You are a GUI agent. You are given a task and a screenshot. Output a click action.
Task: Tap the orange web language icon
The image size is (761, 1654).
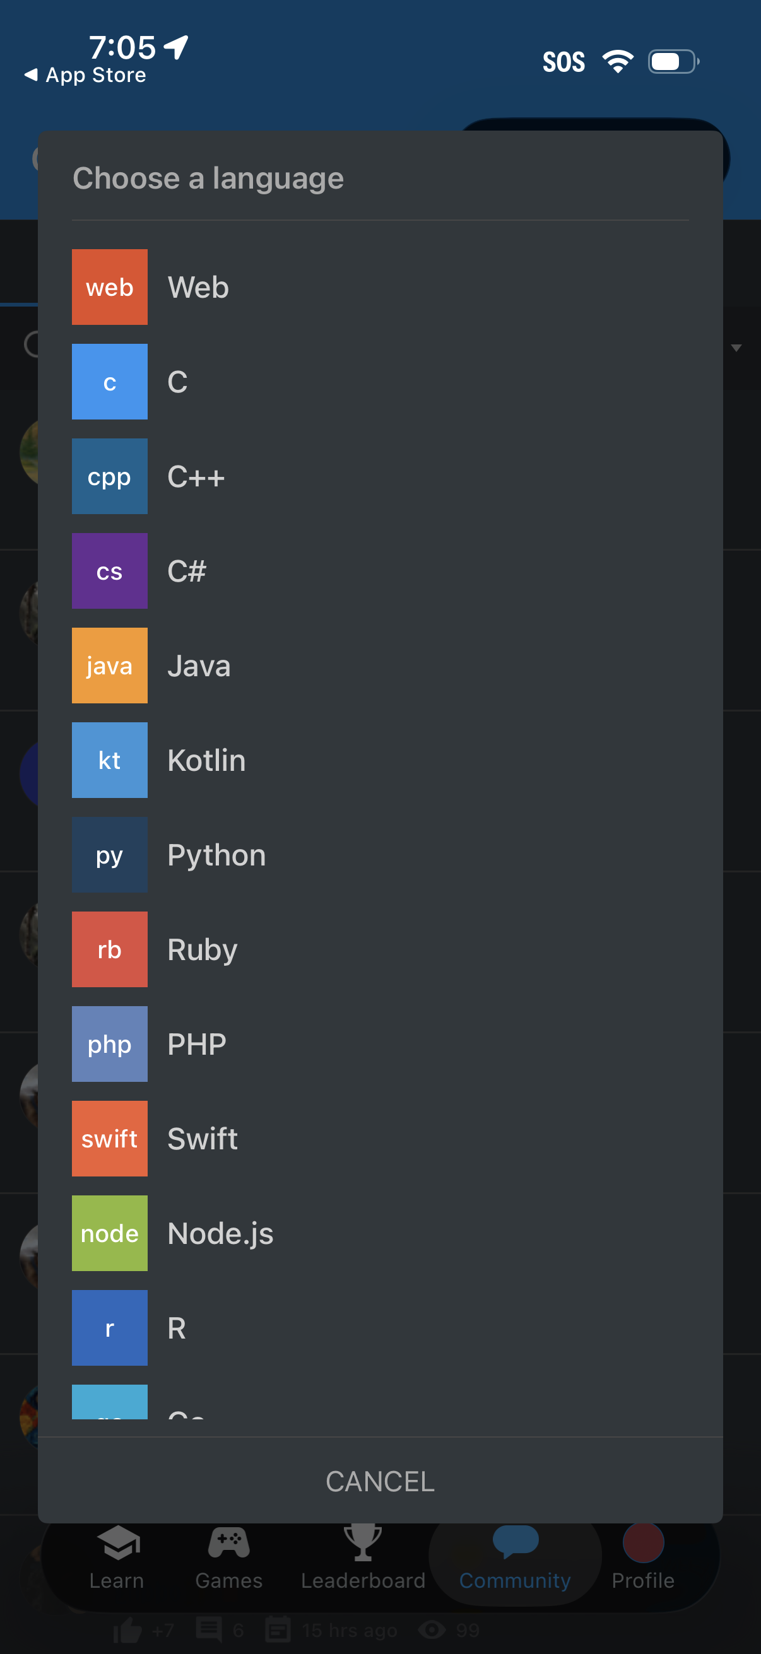[109, 287]
